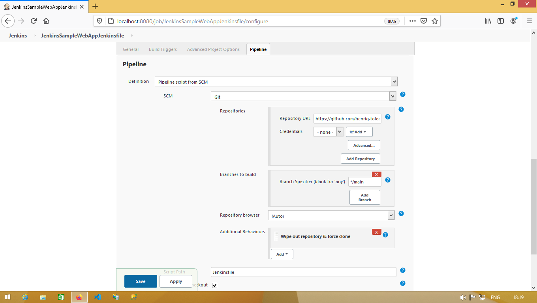Open the SCM Git dropdown
The height and width of the screenshot is (303, 537).
coord(303,96)
